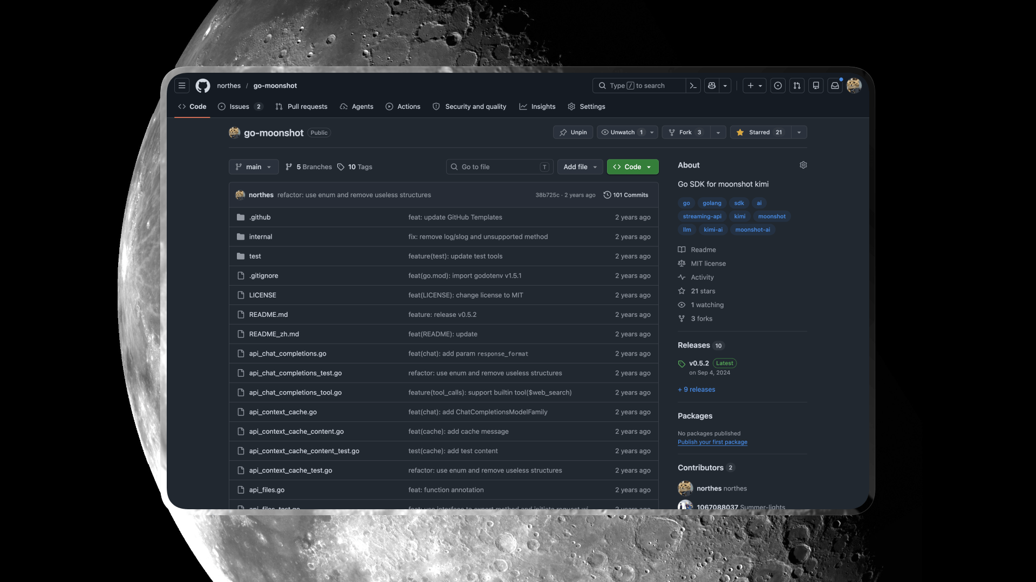This screenshot has width=1036, height=582.
Task: Open README_zh.md file
Action: pyautogui.click(x=274, y=334)
